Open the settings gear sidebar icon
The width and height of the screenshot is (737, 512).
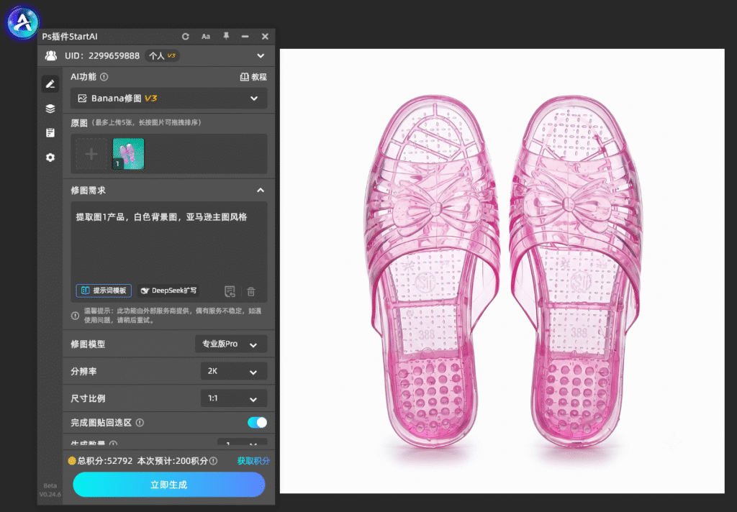point(50,157)
